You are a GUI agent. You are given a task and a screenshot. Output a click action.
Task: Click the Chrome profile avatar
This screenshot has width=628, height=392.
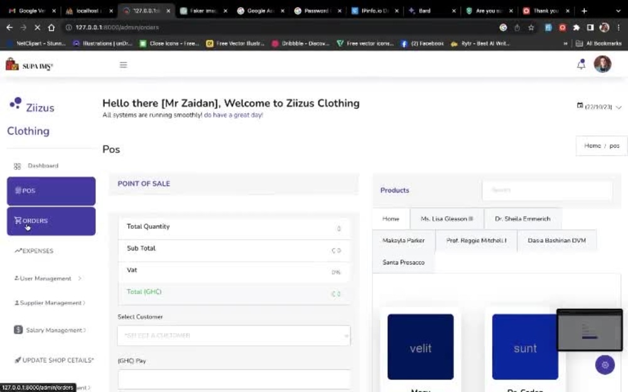click(604, 27)
